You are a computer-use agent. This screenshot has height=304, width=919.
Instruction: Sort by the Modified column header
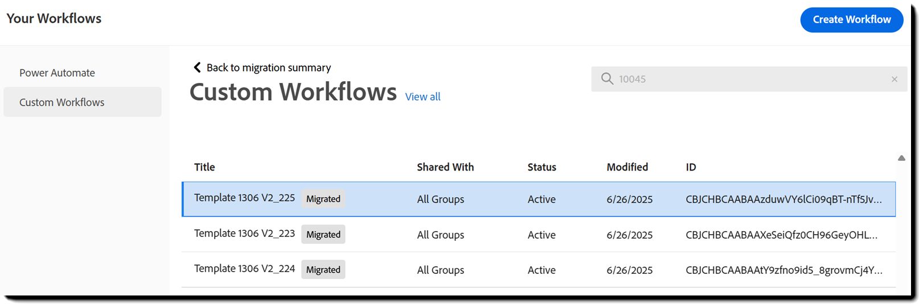(627, 167)
